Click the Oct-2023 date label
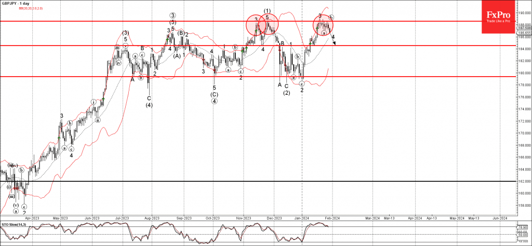This screenshot has width=532, height=246. [x=212, y=219]
